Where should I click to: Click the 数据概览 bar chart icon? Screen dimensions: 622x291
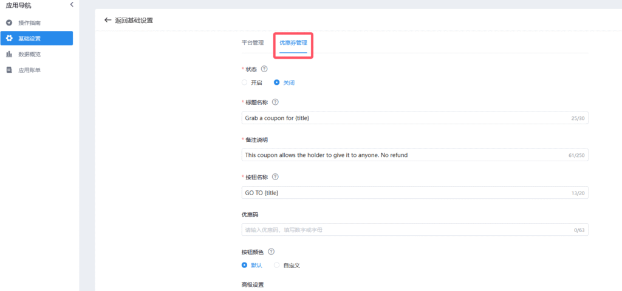tap(9, 54)
